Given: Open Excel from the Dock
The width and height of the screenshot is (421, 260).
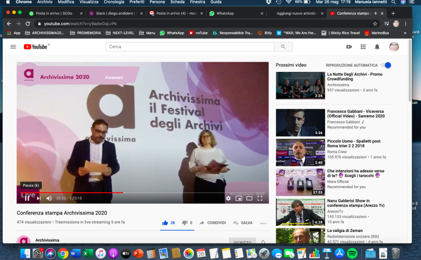Looking at the screenshot, I should pyautogui.click(x=88, y=253).
